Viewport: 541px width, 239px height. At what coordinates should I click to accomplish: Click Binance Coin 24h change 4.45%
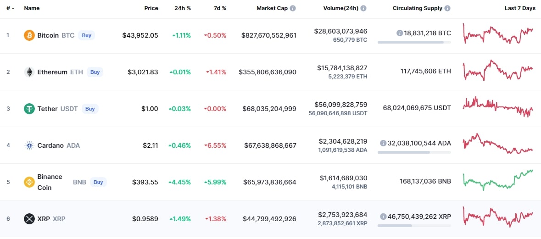coord(180,182)
